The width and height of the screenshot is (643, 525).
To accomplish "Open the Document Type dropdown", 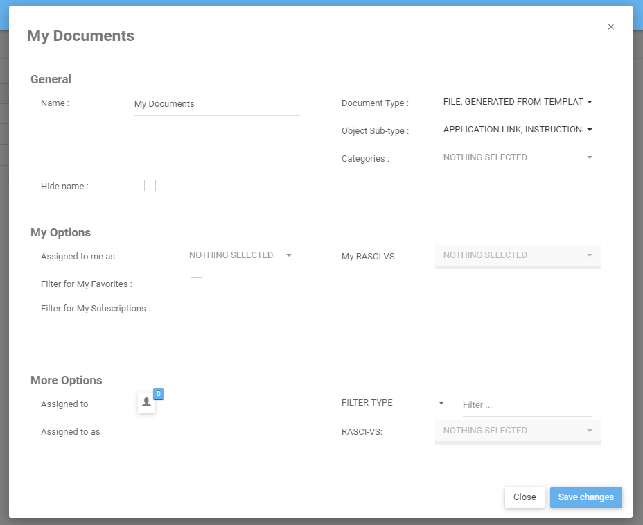I will (x=518, y=102).
